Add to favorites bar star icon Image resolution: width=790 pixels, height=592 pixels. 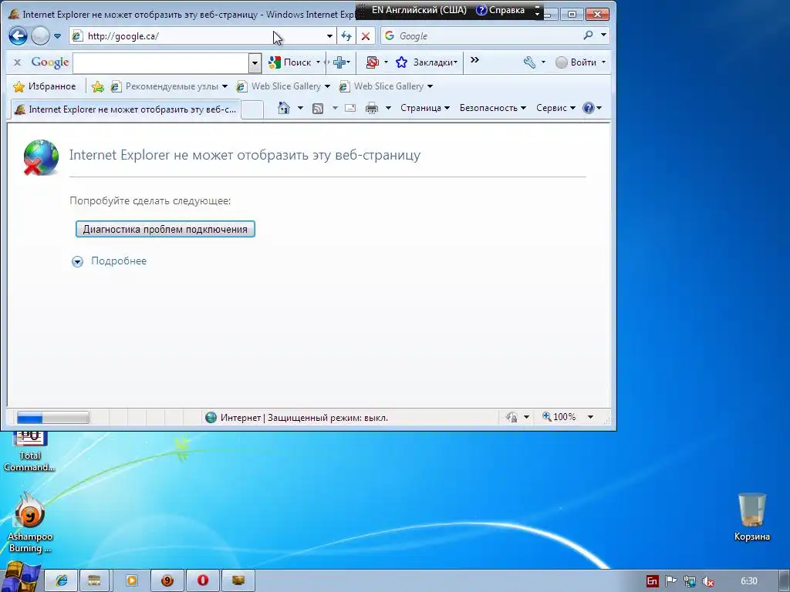point(98,86)
